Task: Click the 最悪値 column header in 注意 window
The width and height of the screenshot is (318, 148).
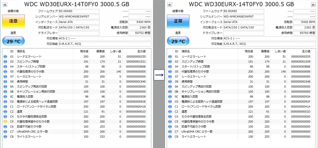Action: click(x=101, y=52)
